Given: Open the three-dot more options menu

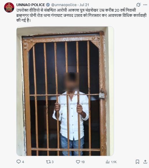Looking at the screenshot, I should (145, 5).
